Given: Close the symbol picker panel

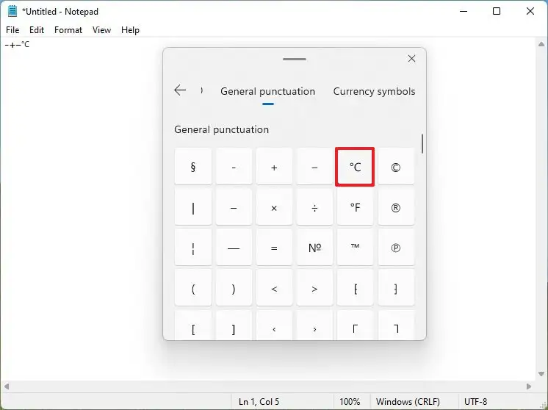Looking at the screenshot, I should click(411, 58).
